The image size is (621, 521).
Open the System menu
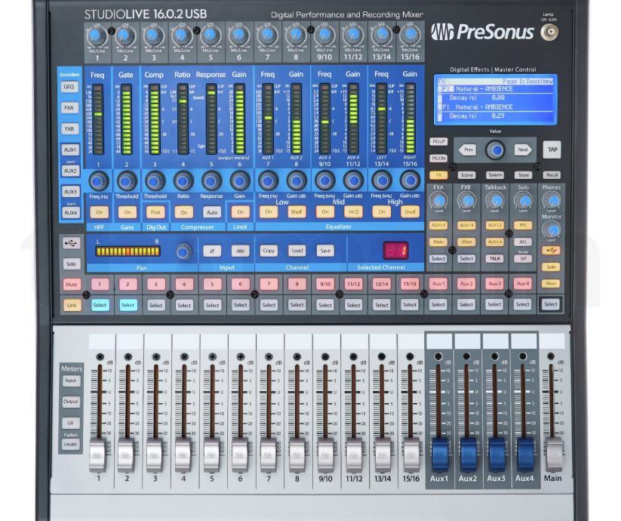[496, 174]
